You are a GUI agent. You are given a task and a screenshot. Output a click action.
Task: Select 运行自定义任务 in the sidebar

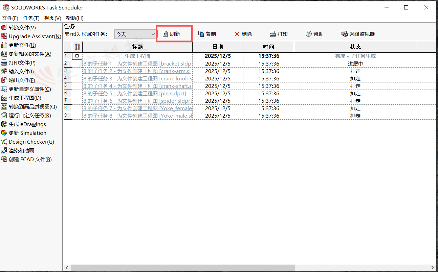[26, 116]
